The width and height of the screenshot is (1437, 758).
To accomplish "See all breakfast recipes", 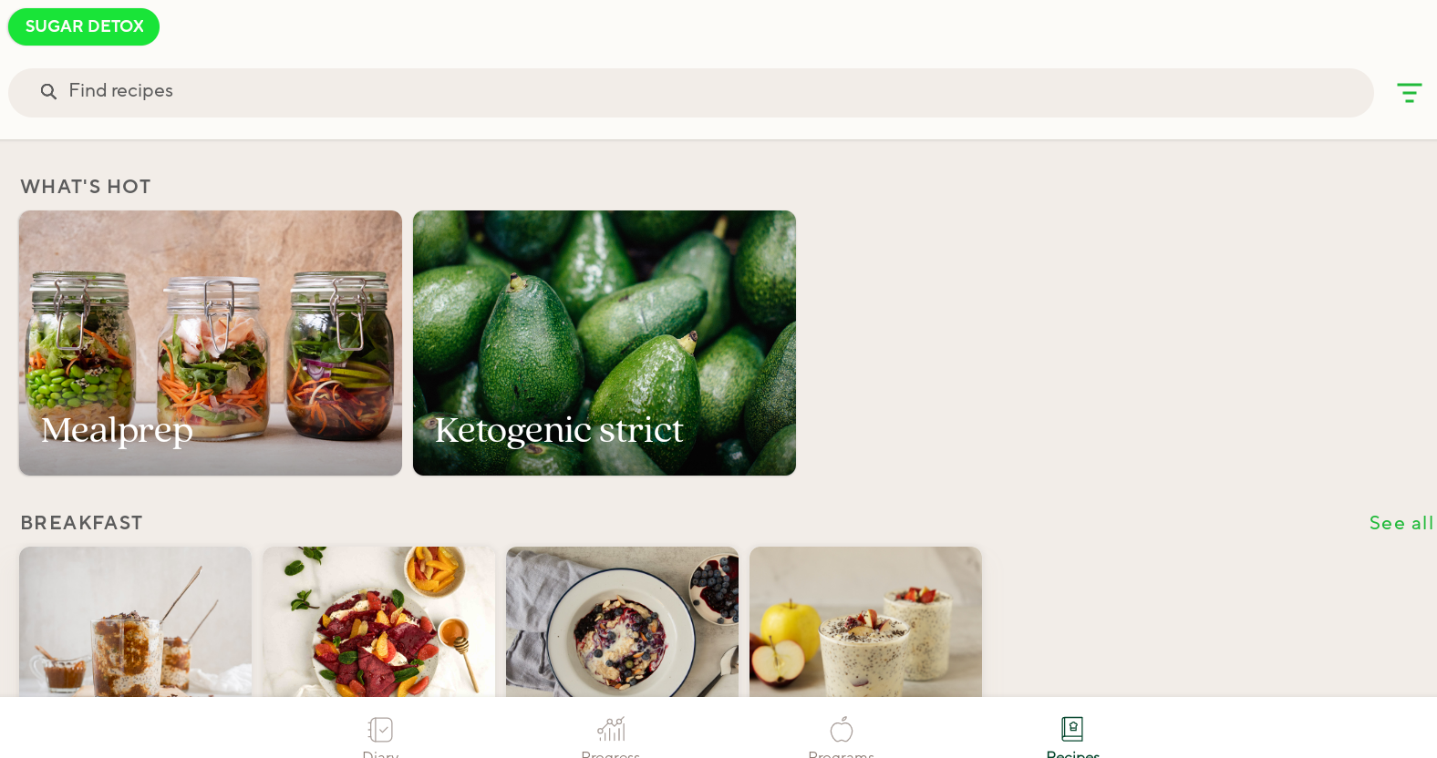I will tap(1401, 523).
